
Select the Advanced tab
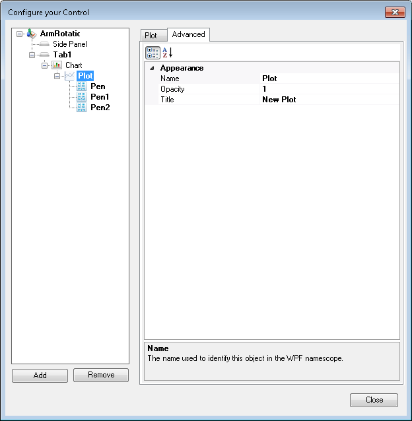pyautogui.click(x=188, y=34)
